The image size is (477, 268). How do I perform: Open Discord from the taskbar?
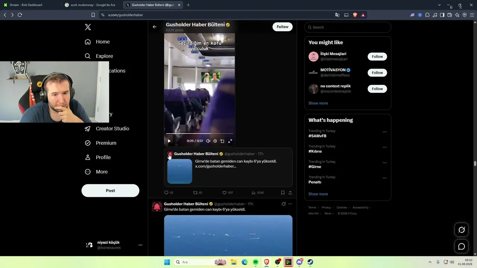[x=300, y=262]
